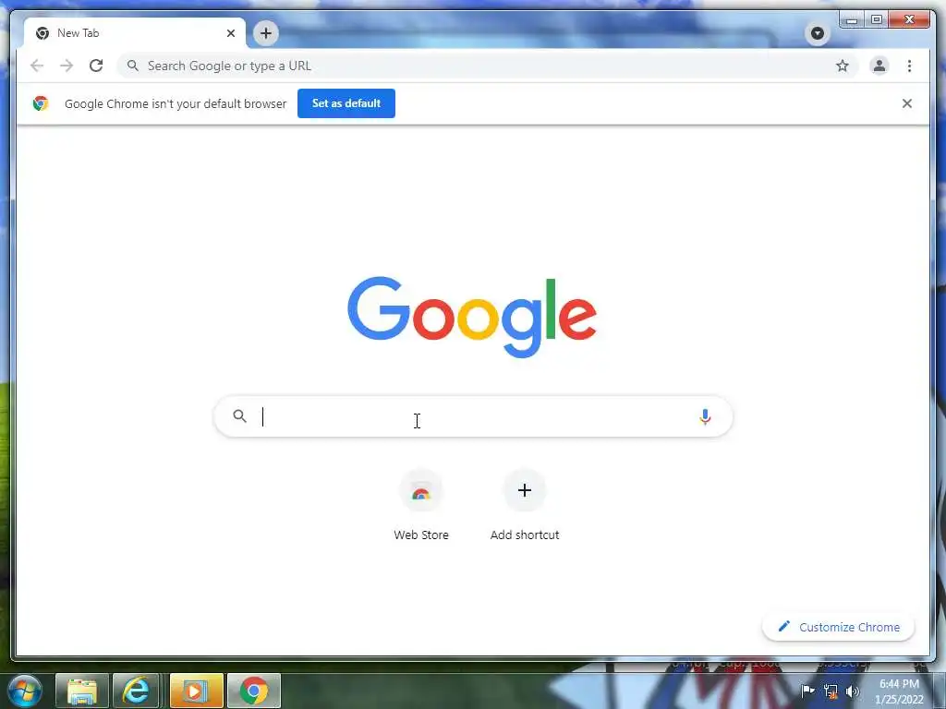Select the New Tab tab
The width and height of the screenshot is (946, 709).
click(135, 33)
